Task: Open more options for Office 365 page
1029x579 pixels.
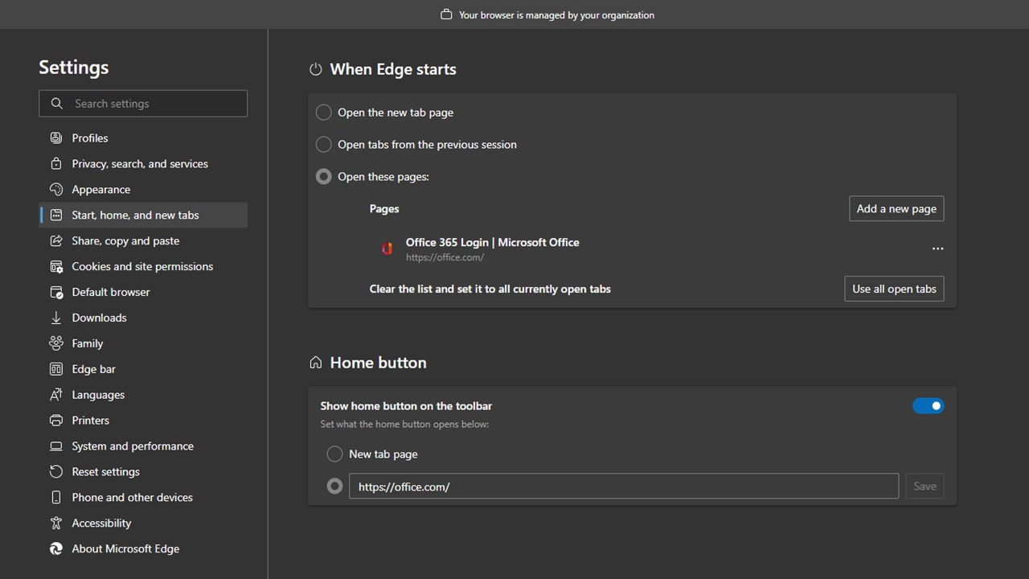Action: pyautogui.click(x=937, y=249)
